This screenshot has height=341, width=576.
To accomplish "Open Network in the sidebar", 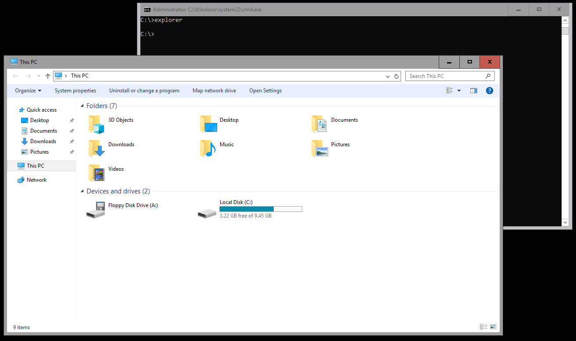I will coord(36,179).
